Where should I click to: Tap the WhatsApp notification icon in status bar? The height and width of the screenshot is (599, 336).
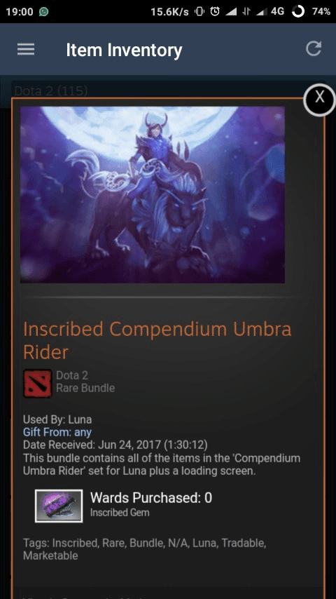(43, 12)
